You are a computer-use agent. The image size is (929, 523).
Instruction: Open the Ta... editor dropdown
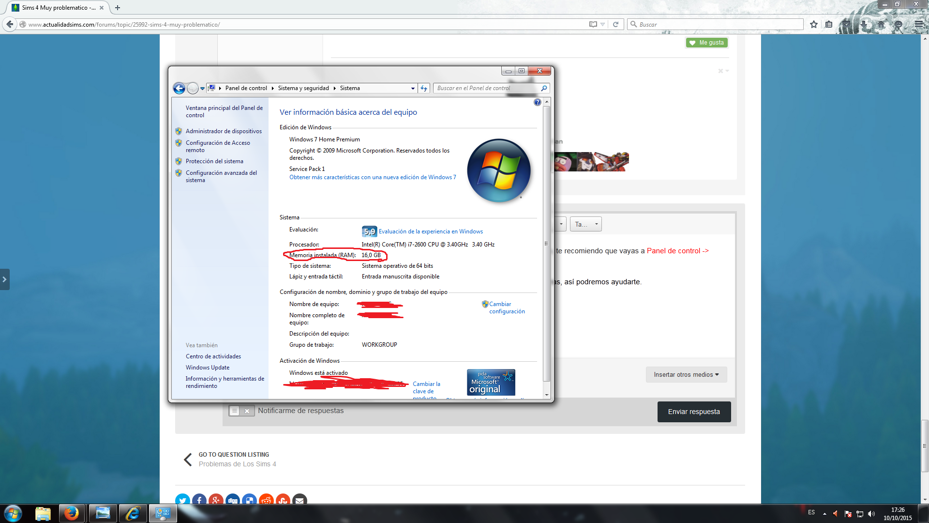pyautogui.click(x=585, y=224)
